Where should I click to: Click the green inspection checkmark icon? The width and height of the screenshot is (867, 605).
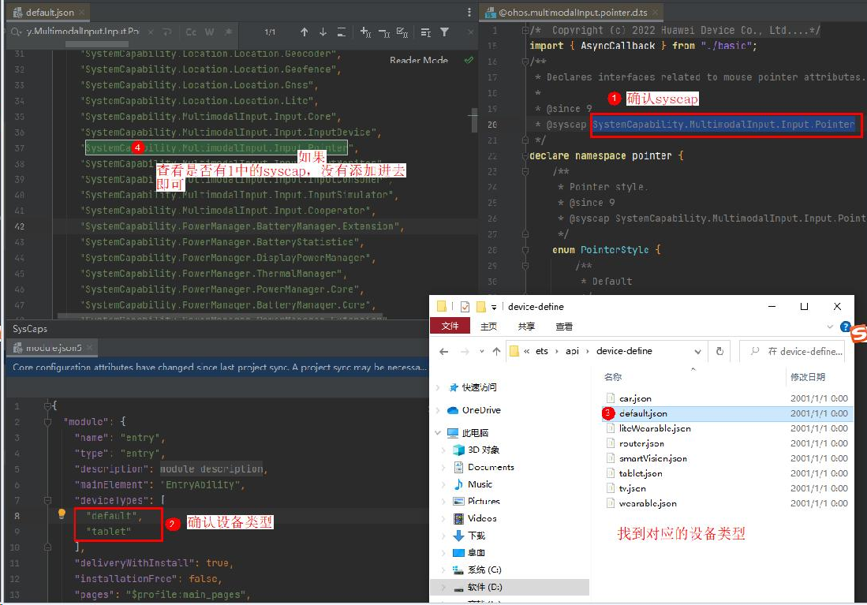pyautogui.click(x=469, y=60)
